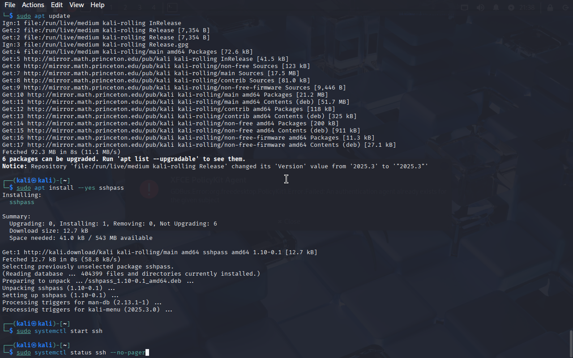The image size is (573, 358).
Task: Click the 'Fetched 12.7 kB in 0s' line
Action: click(61, 260)
